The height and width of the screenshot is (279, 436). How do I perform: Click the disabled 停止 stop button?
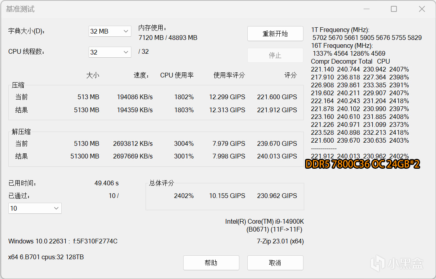click(x=275, y=55)
